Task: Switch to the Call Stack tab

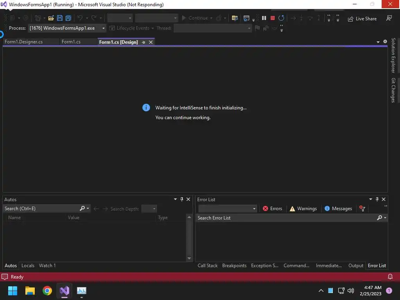Action: click(208, 266)
